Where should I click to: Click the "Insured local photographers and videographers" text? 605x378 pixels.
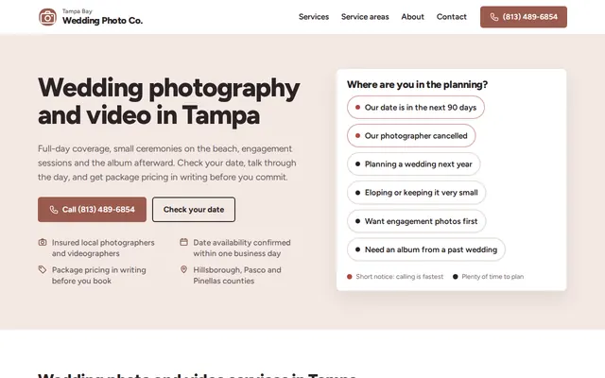[x=103, y=248]
